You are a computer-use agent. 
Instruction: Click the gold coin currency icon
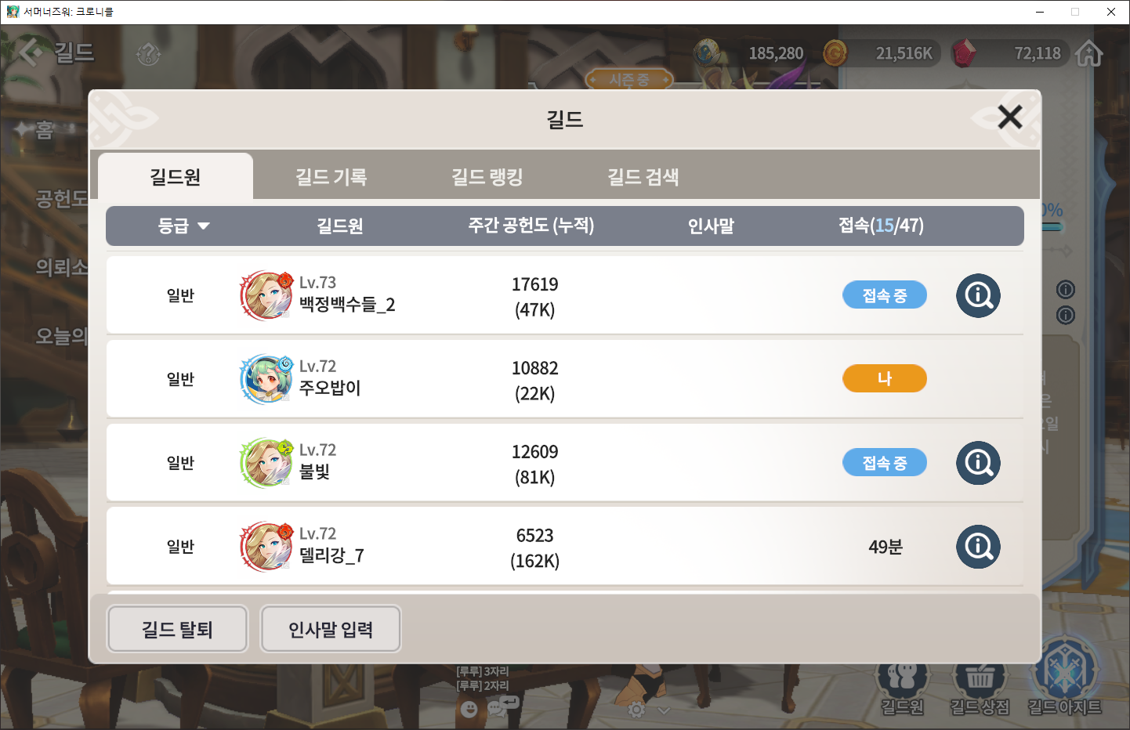pyautogui.click(x=835, y=53)
